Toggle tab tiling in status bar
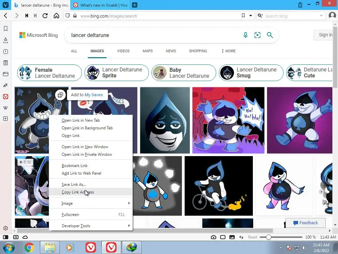The width and height of the screenshot is (338, 254). 16,237
